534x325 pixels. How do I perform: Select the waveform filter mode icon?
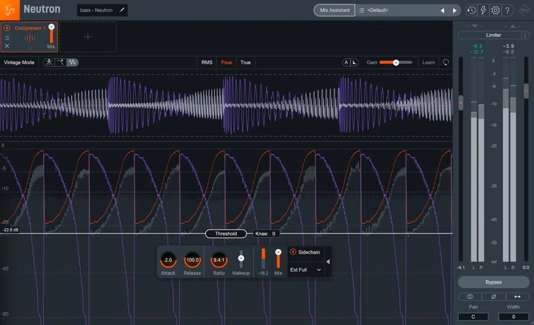point(73,62)
